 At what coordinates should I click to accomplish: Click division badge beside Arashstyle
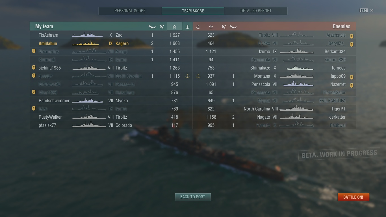(352, 36)
